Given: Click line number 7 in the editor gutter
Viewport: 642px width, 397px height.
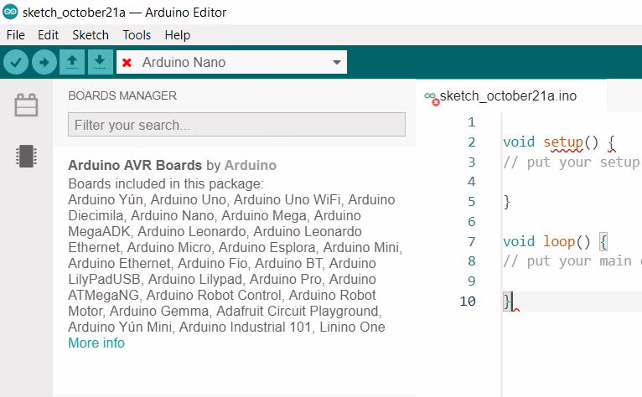Looking at the screenshot, I should [471, 241].
